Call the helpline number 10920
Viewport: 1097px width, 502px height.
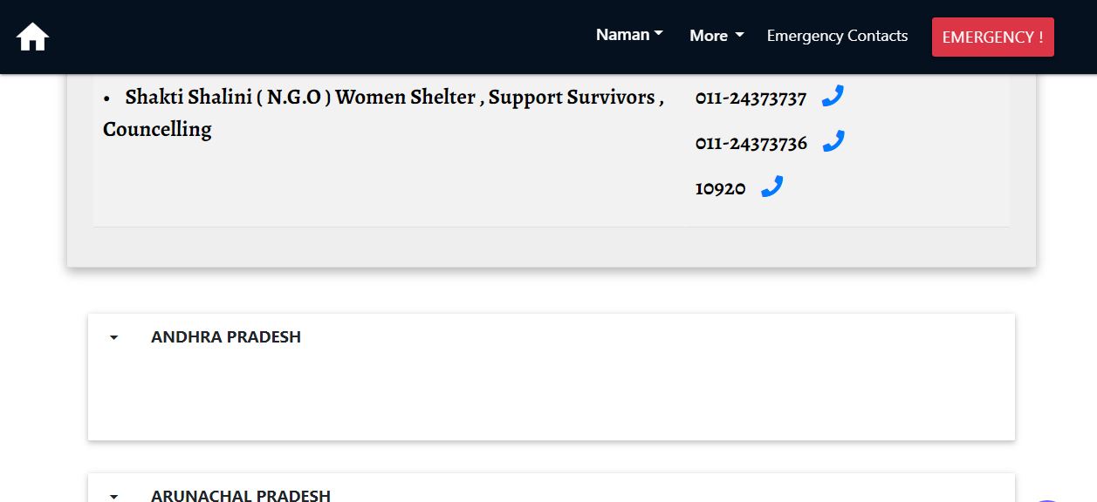(719, 188)
